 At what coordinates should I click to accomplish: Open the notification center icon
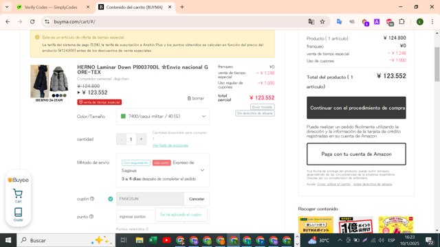coord(429,240)
